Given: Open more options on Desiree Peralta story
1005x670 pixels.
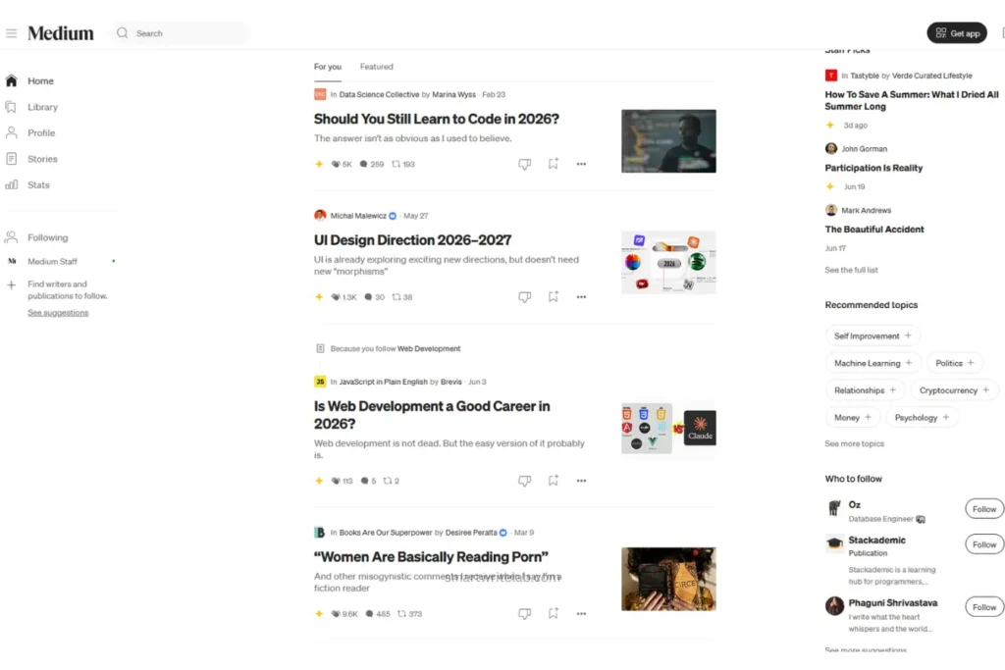Looking at the screenshot, I should point(581,614).
